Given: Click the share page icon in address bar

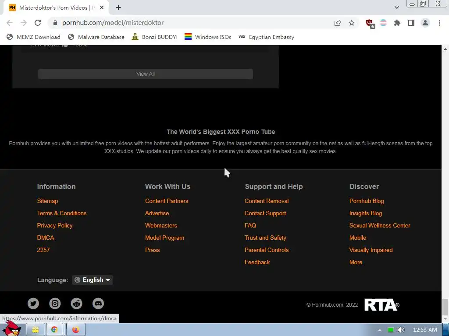Looking at the screenshot, I should click(x=338, y=23).
